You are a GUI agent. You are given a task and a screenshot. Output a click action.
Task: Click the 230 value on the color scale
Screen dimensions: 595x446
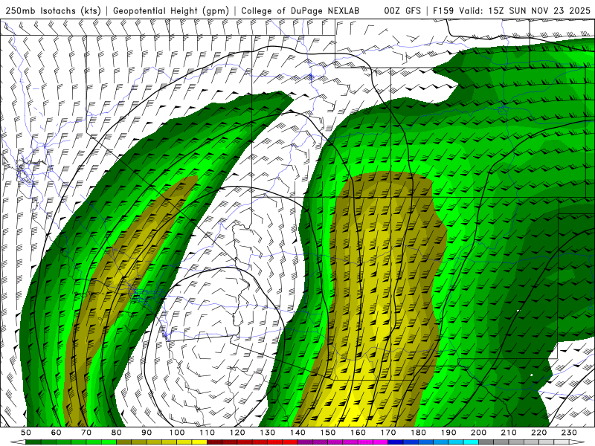[569, 433]
